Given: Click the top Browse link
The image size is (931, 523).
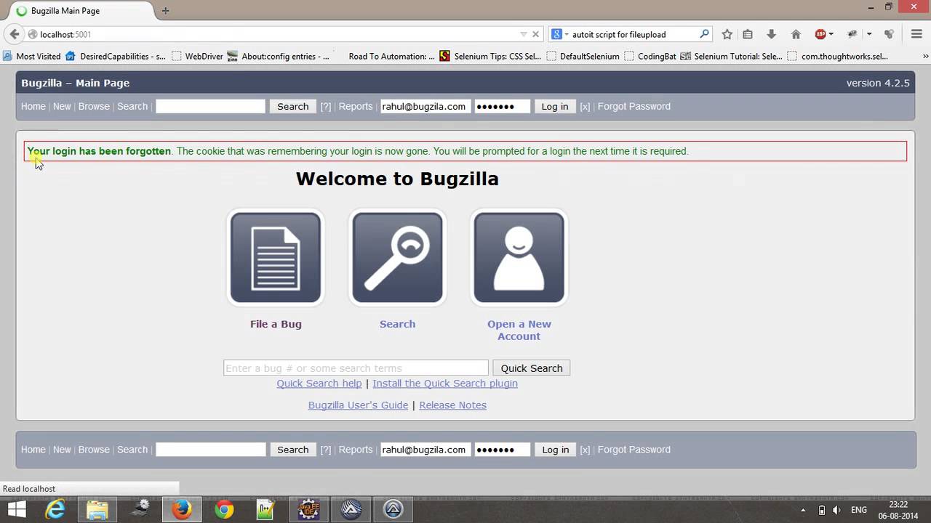Looking at the screenshot, I should click(x=94, y=106).
